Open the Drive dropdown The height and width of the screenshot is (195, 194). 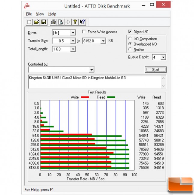(73, 33)
